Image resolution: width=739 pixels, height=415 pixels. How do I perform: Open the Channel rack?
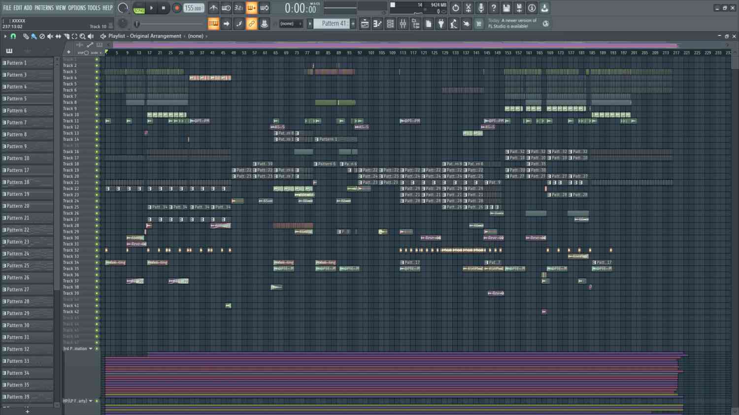click(390, 24)
